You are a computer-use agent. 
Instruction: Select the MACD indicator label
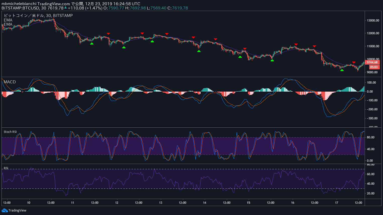[10, 82]
